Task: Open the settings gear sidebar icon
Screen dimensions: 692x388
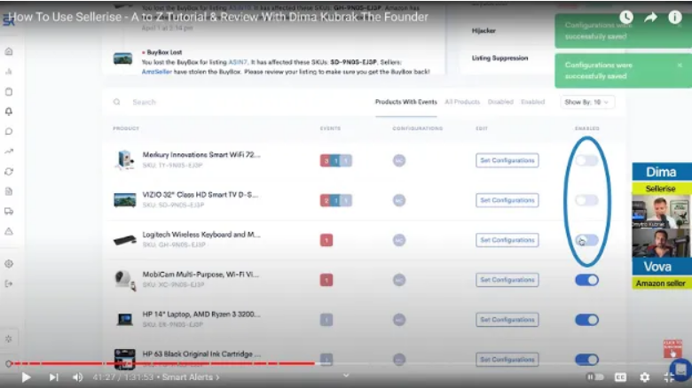Action: [9, 264]
